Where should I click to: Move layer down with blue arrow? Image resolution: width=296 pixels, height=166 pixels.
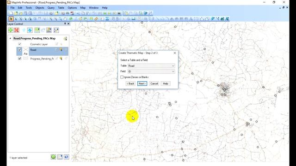click(30, 30)
